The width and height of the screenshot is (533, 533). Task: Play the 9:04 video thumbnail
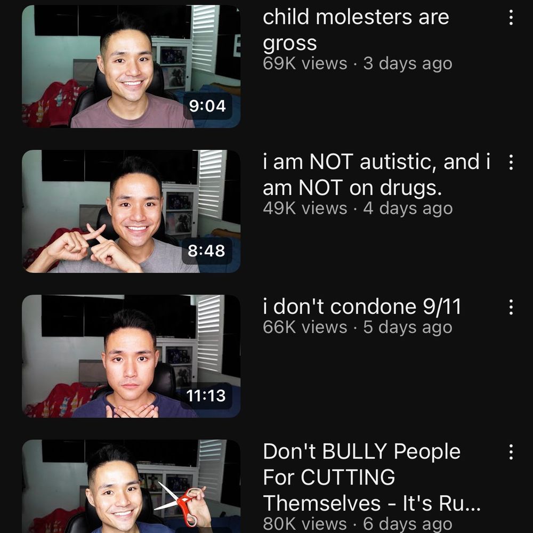(131, 67)
